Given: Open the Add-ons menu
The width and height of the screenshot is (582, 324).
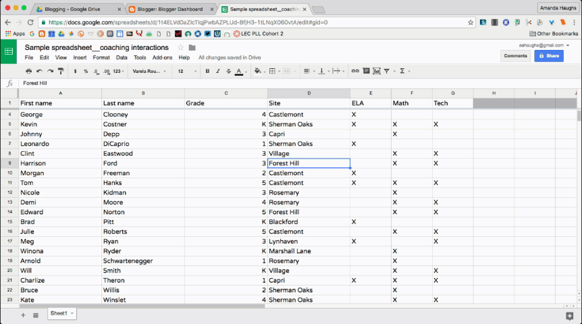Looking at the screenshot, I should pos(163,57).
